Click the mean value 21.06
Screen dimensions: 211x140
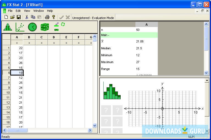[140, 41]
